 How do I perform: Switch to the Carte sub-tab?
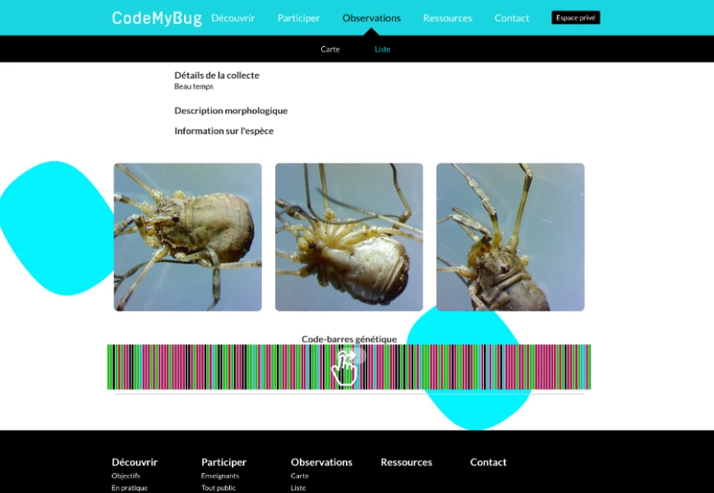tap(330, 49)
